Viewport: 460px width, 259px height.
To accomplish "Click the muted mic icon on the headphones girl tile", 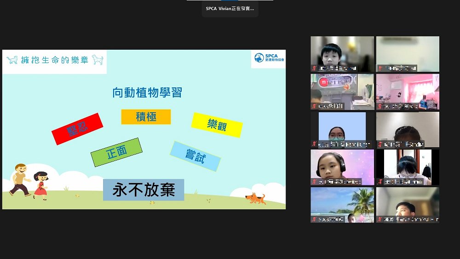I will [314, 182].
